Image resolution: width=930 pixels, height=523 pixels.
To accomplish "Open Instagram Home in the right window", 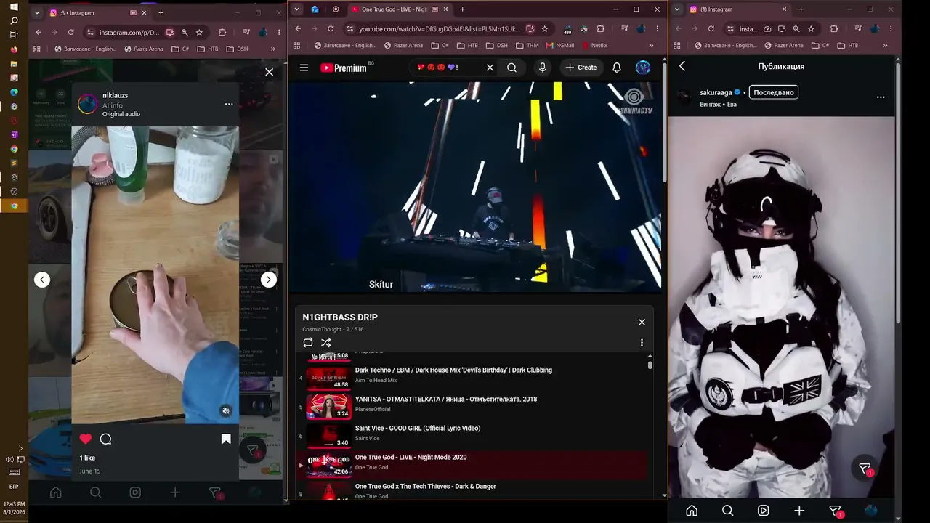I will (x=692, y=511).
